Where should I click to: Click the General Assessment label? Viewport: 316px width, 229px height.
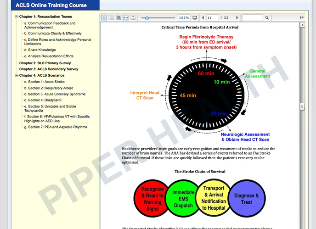click(x=257, y=73)
